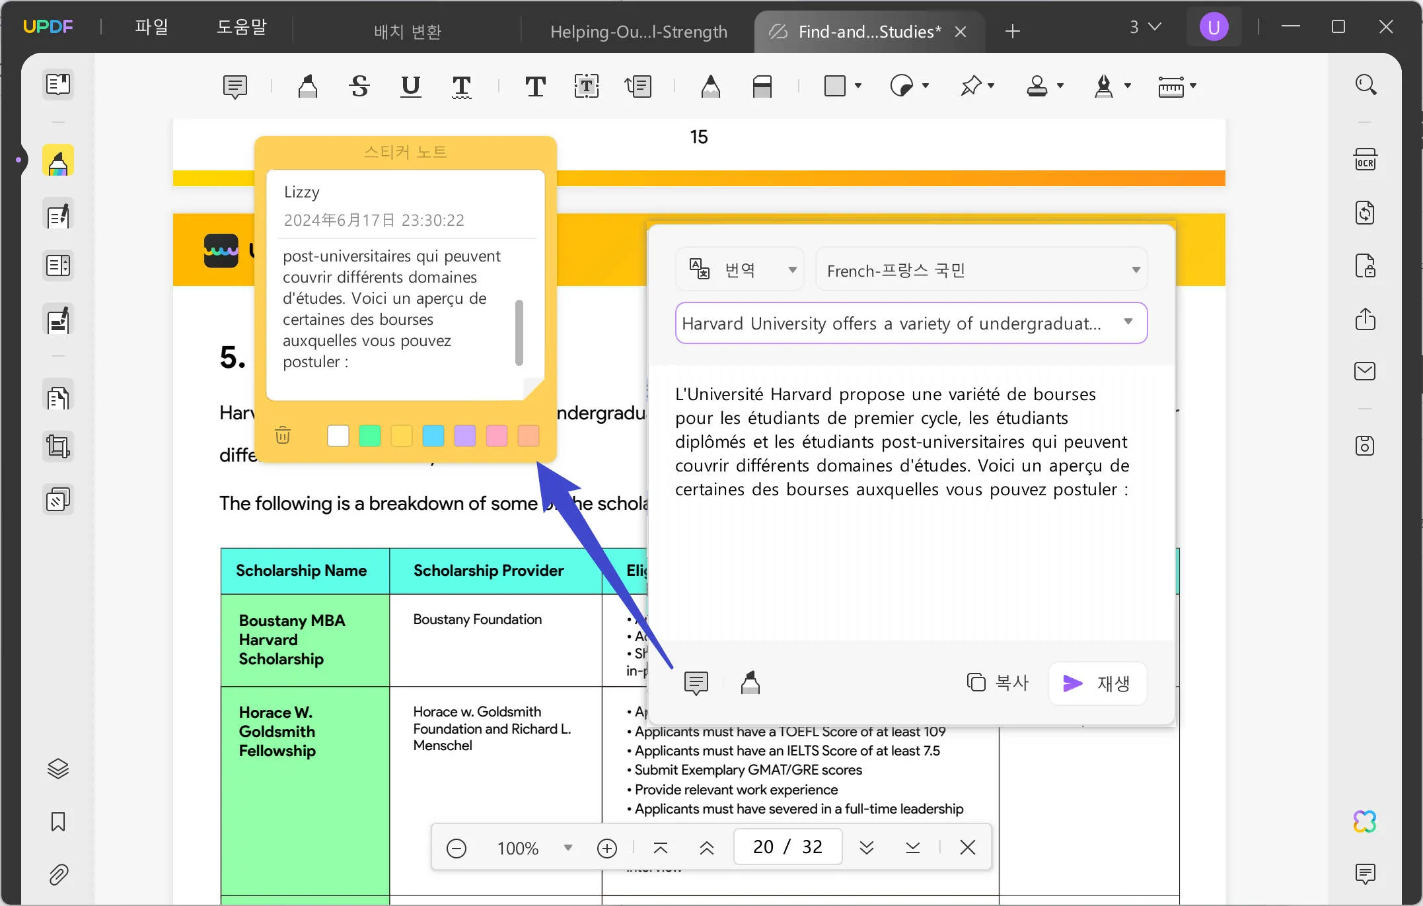The image size is (1423, 906).
Task: Select the Text Callout tool
Action: tap(638, 87)
